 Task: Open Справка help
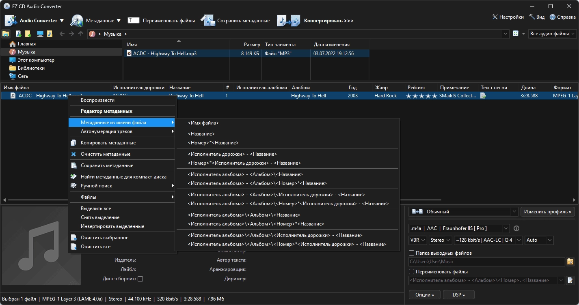563,17
